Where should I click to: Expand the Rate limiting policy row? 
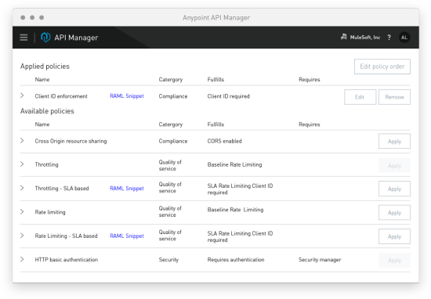tap(22, 211)
